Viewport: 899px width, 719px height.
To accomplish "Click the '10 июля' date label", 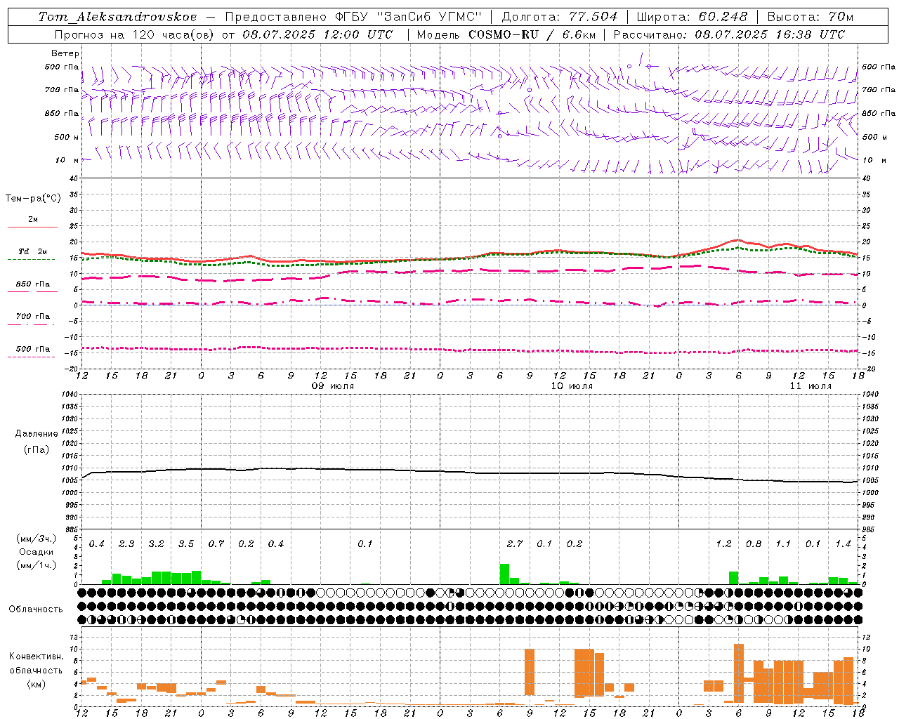I will click(572, 386).
